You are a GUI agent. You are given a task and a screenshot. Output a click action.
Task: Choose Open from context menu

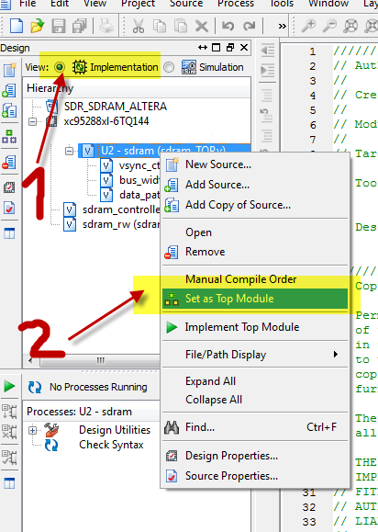point(255,232)
